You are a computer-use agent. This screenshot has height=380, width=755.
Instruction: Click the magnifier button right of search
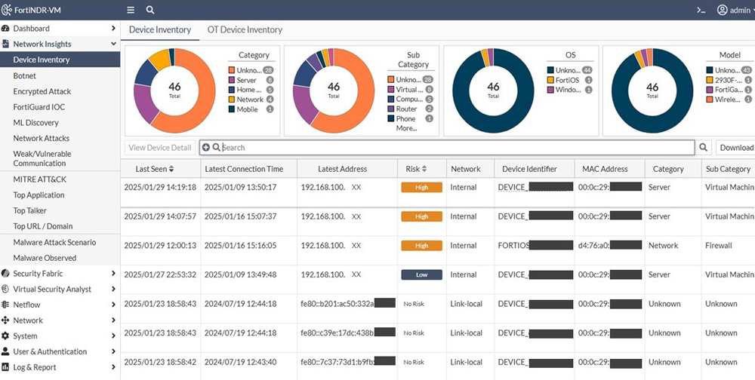pyautogui.click(x=703, y=148)
